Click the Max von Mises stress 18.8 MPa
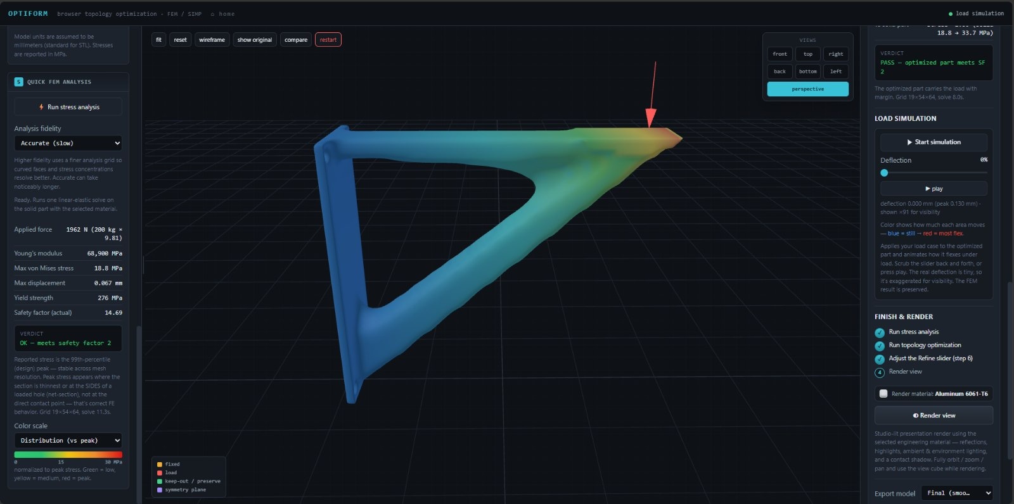The width and height of the screenshot is (1014, 504). tap(108, 268)
